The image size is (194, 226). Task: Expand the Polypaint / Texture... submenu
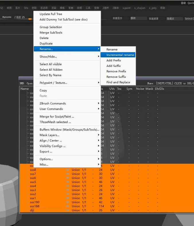pyautogui.click(x=67, y=83)
